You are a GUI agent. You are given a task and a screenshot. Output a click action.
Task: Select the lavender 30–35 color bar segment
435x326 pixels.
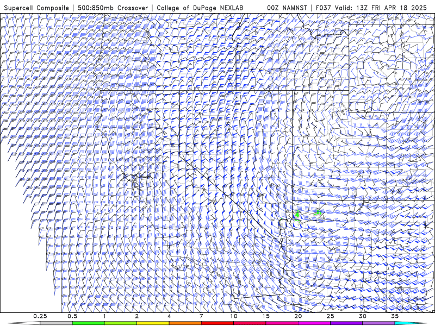pyautogui.click(x=378, y=323)
